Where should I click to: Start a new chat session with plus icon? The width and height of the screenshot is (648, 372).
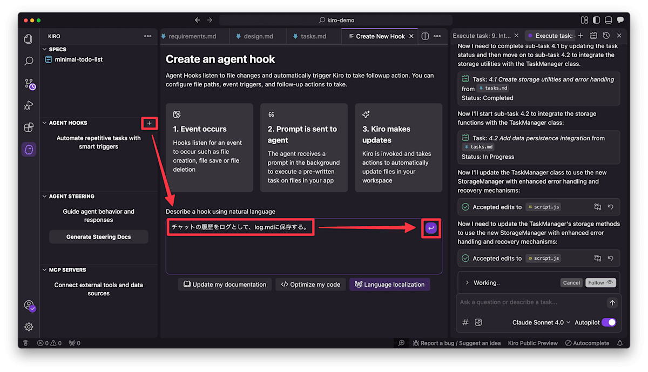[x=580, y=36]
